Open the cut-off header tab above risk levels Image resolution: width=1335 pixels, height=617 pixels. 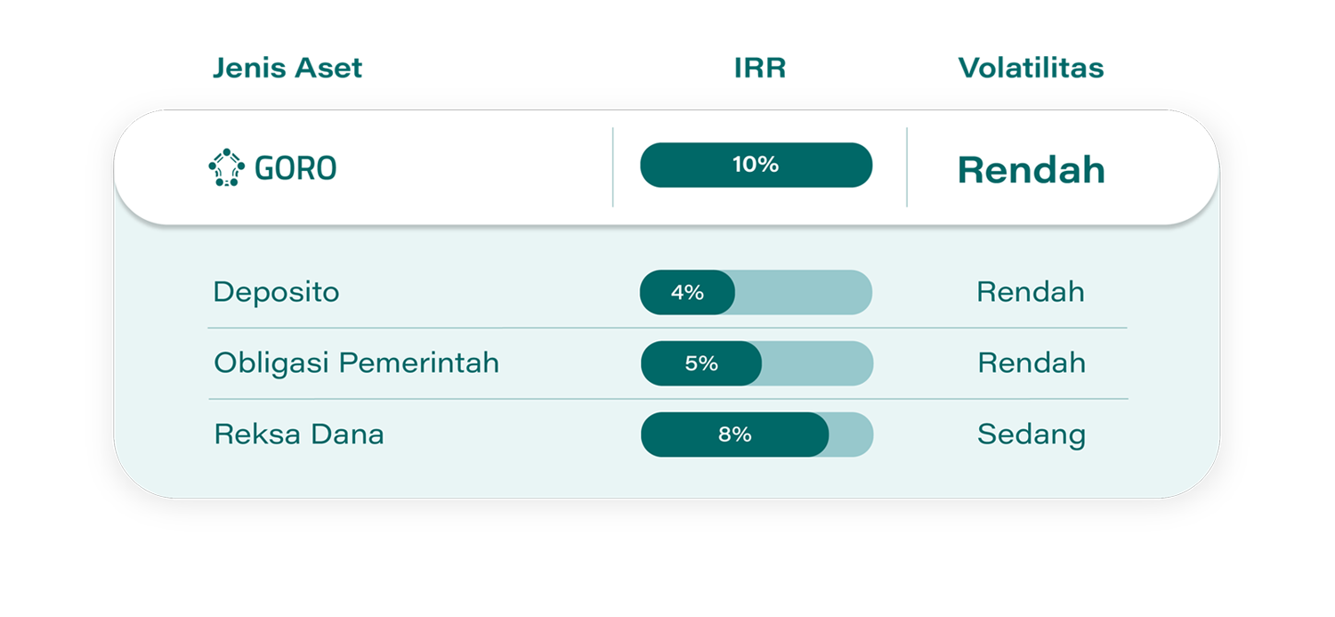1025,71
